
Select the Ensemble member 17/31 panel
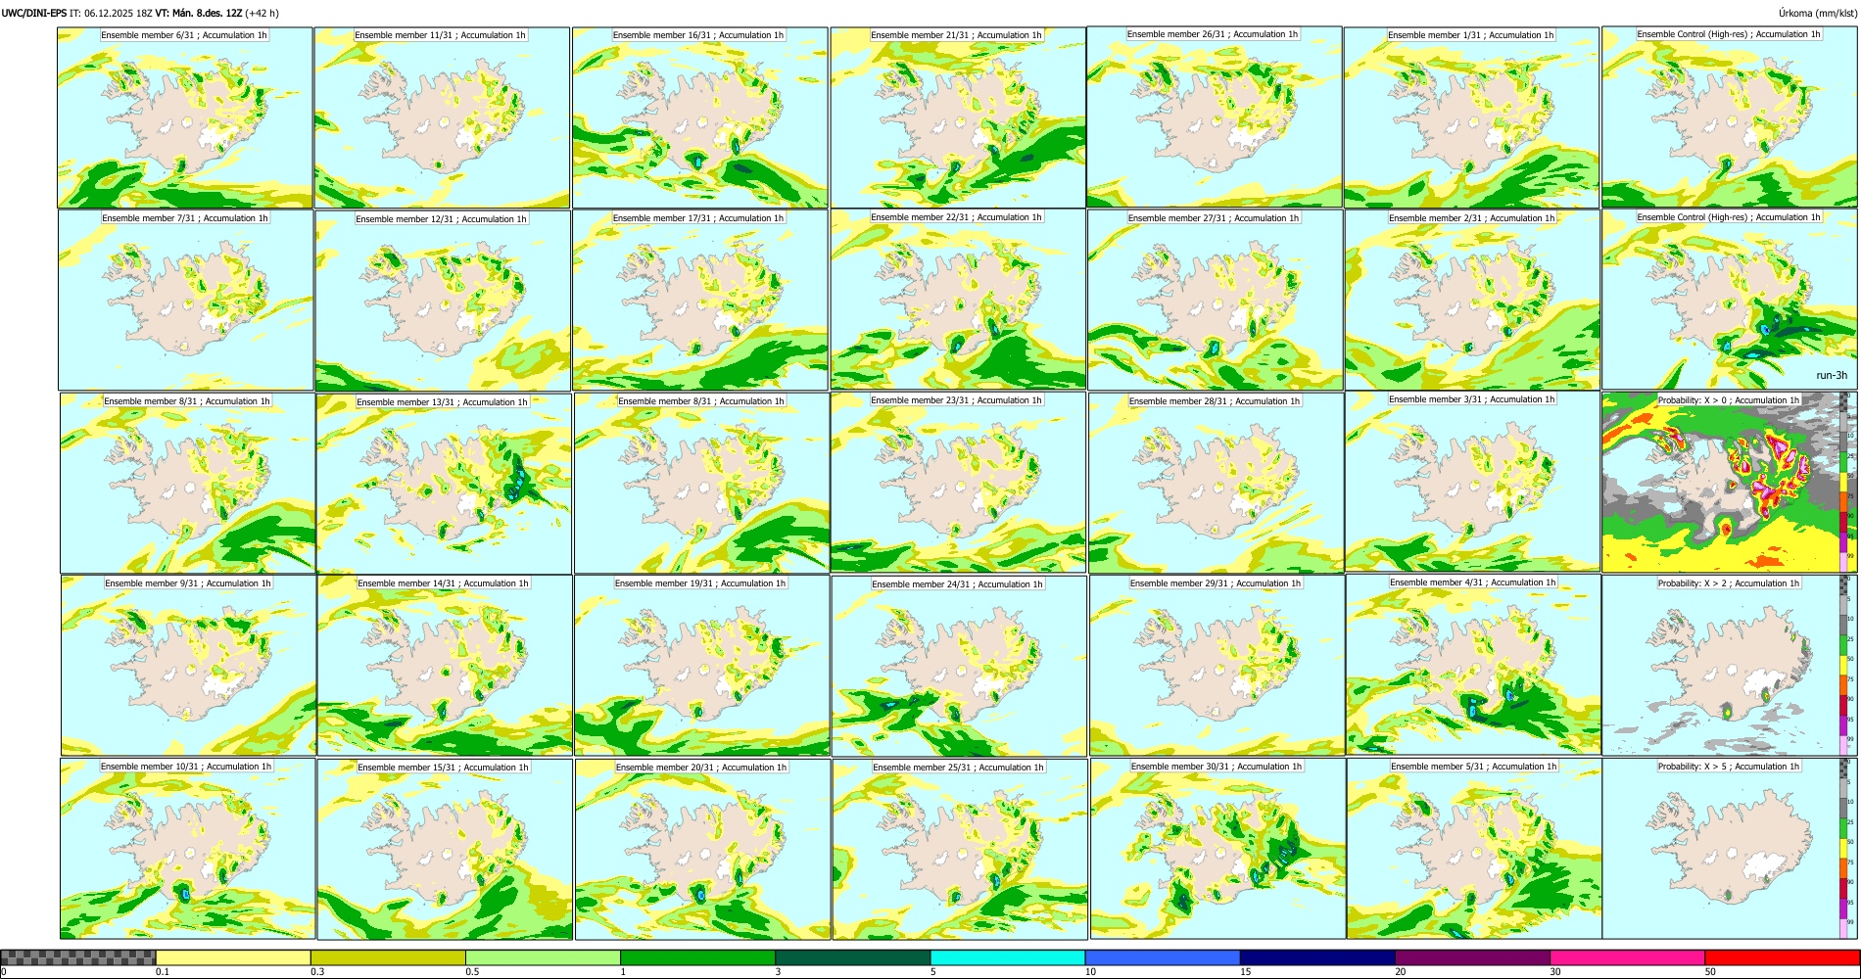tap(700, 301)
